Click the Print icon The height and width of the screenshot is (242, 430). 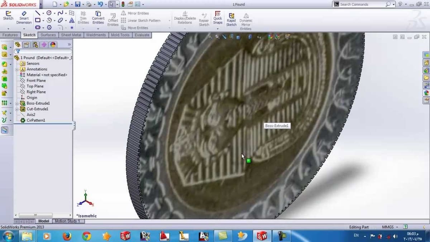(x=89, y=4)
